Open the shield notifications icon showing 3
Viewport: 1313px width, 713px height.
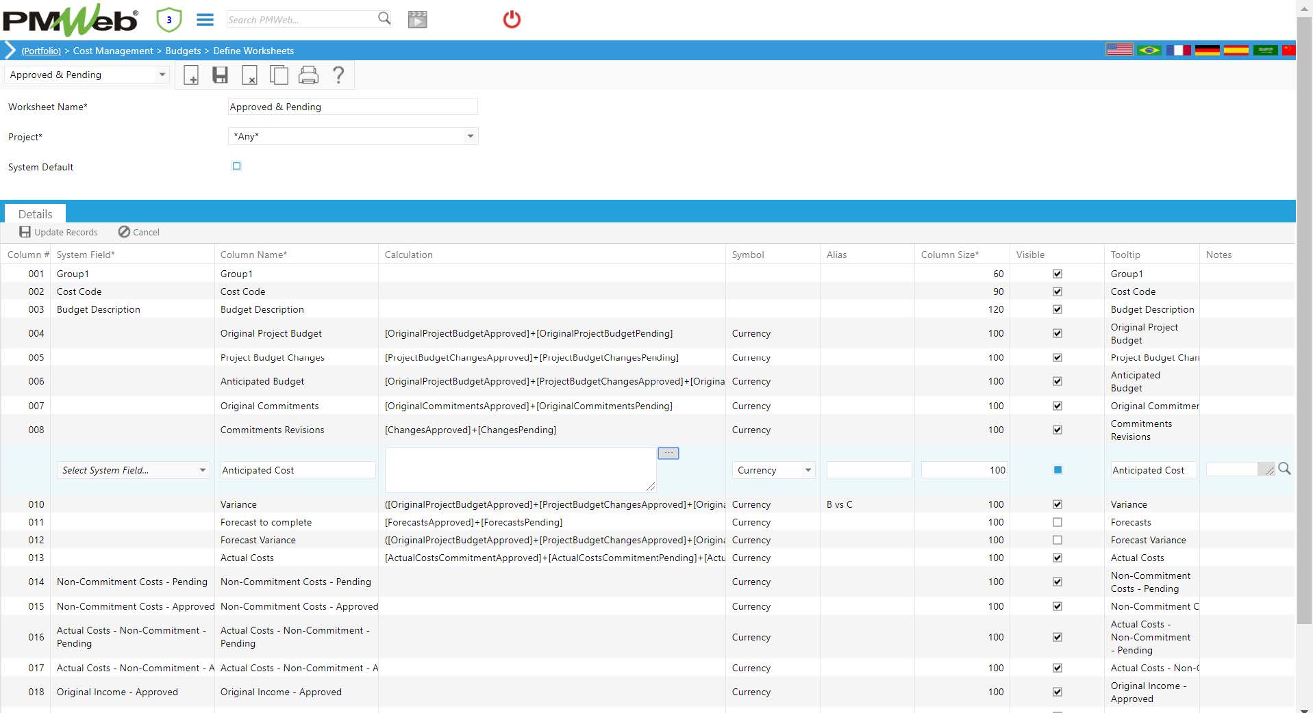[169, 20]
